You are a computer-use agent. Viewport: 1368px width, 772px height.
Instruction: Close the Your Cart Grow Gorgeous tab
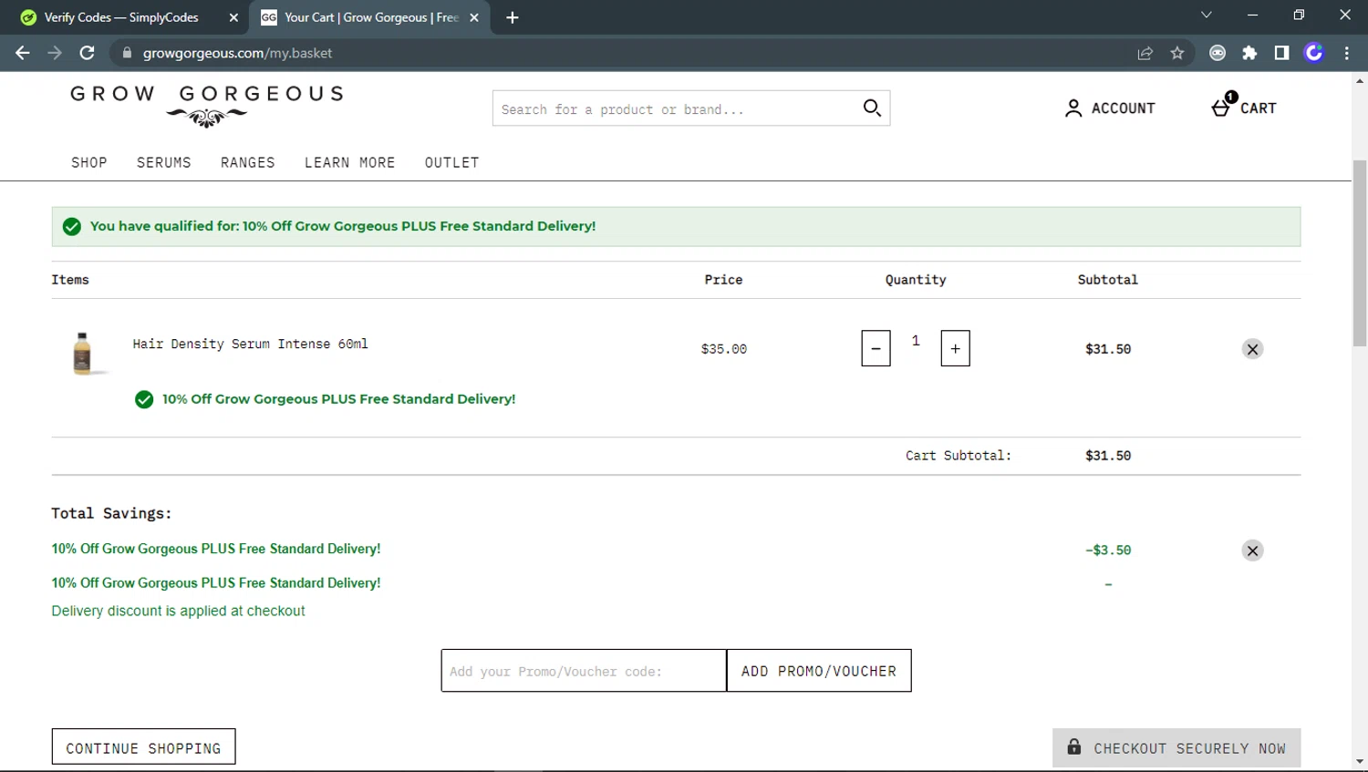click(x=474, y=17)
